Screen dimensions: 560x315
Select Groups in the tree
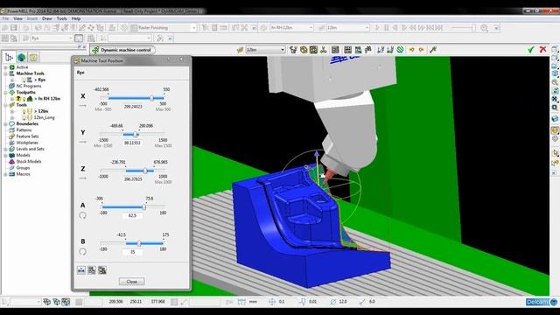click(x=23, y=168)
